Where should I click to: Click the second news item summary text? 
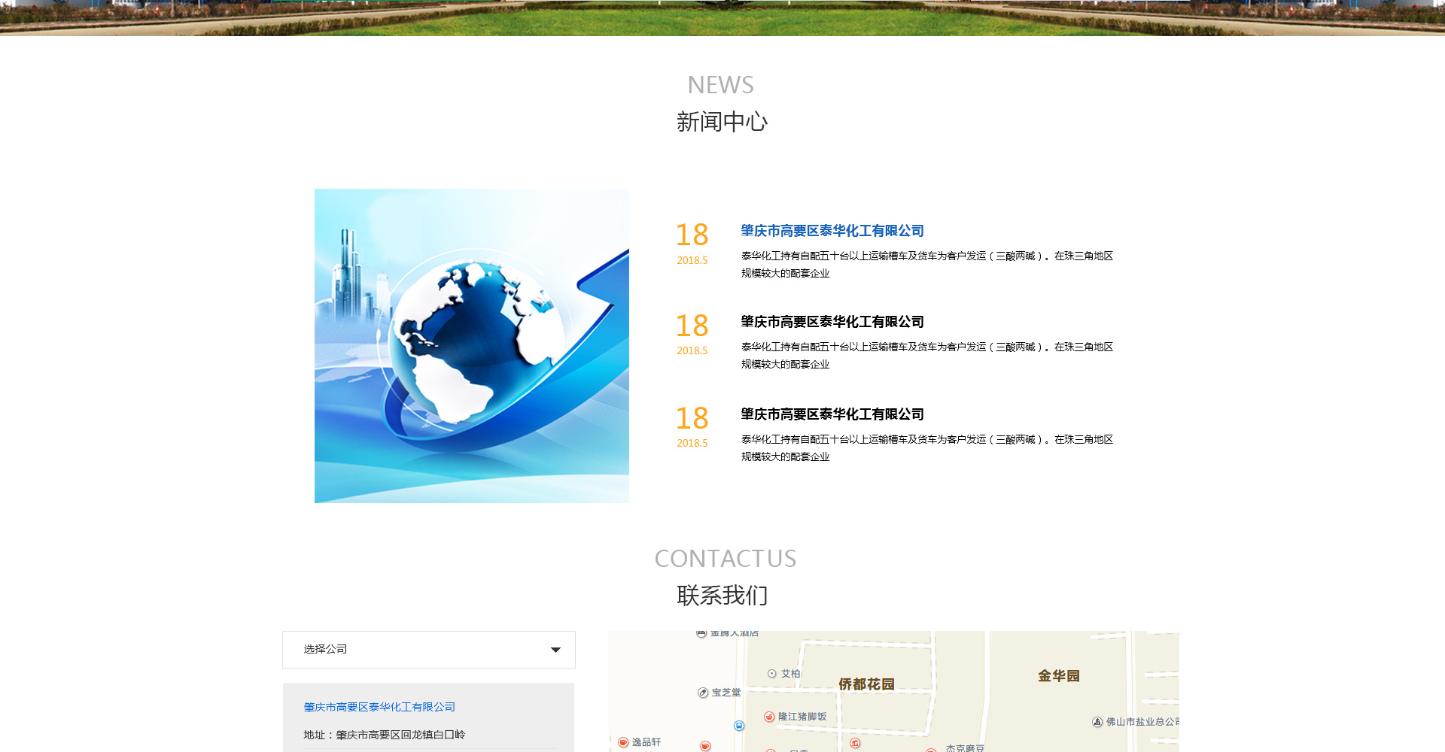tap(926, 355)
